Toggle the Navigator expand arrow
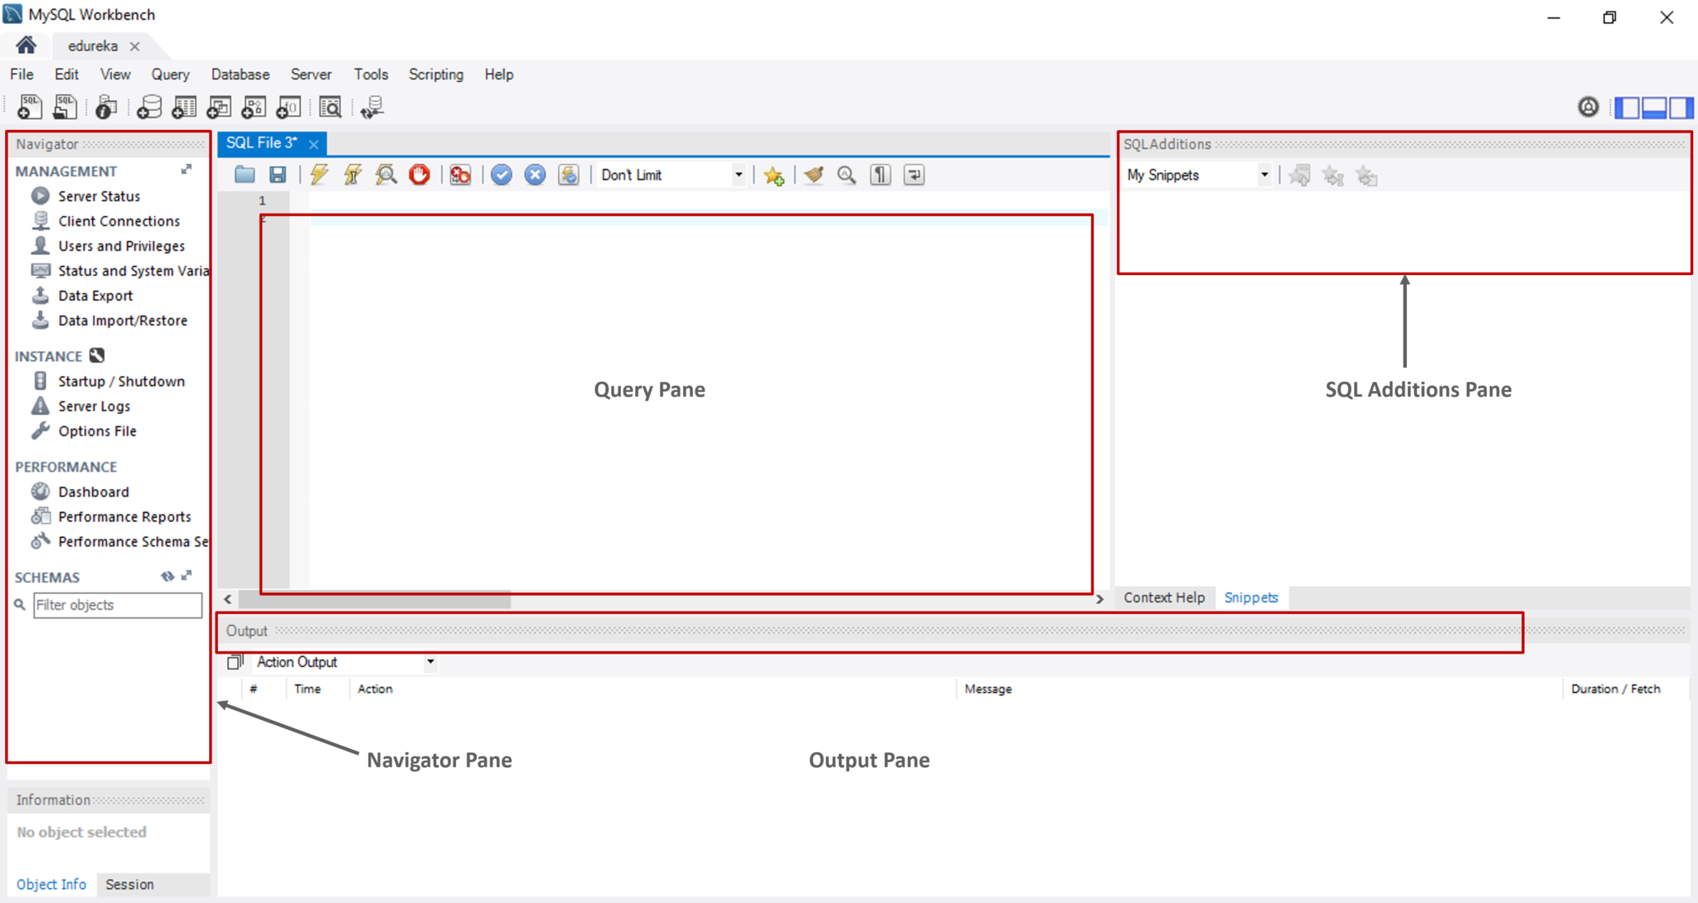1698x903 pixels. (187, 169)
